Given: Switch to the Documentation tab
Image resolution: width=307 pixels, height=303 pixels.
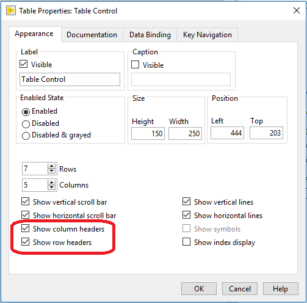Looking at the screenshot, I should point(92,35).
